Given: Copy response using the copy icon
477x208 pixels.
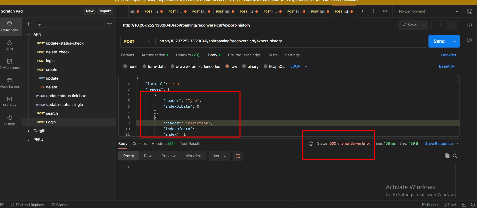Looking at the screenshot, I should [x=447, y=156].
